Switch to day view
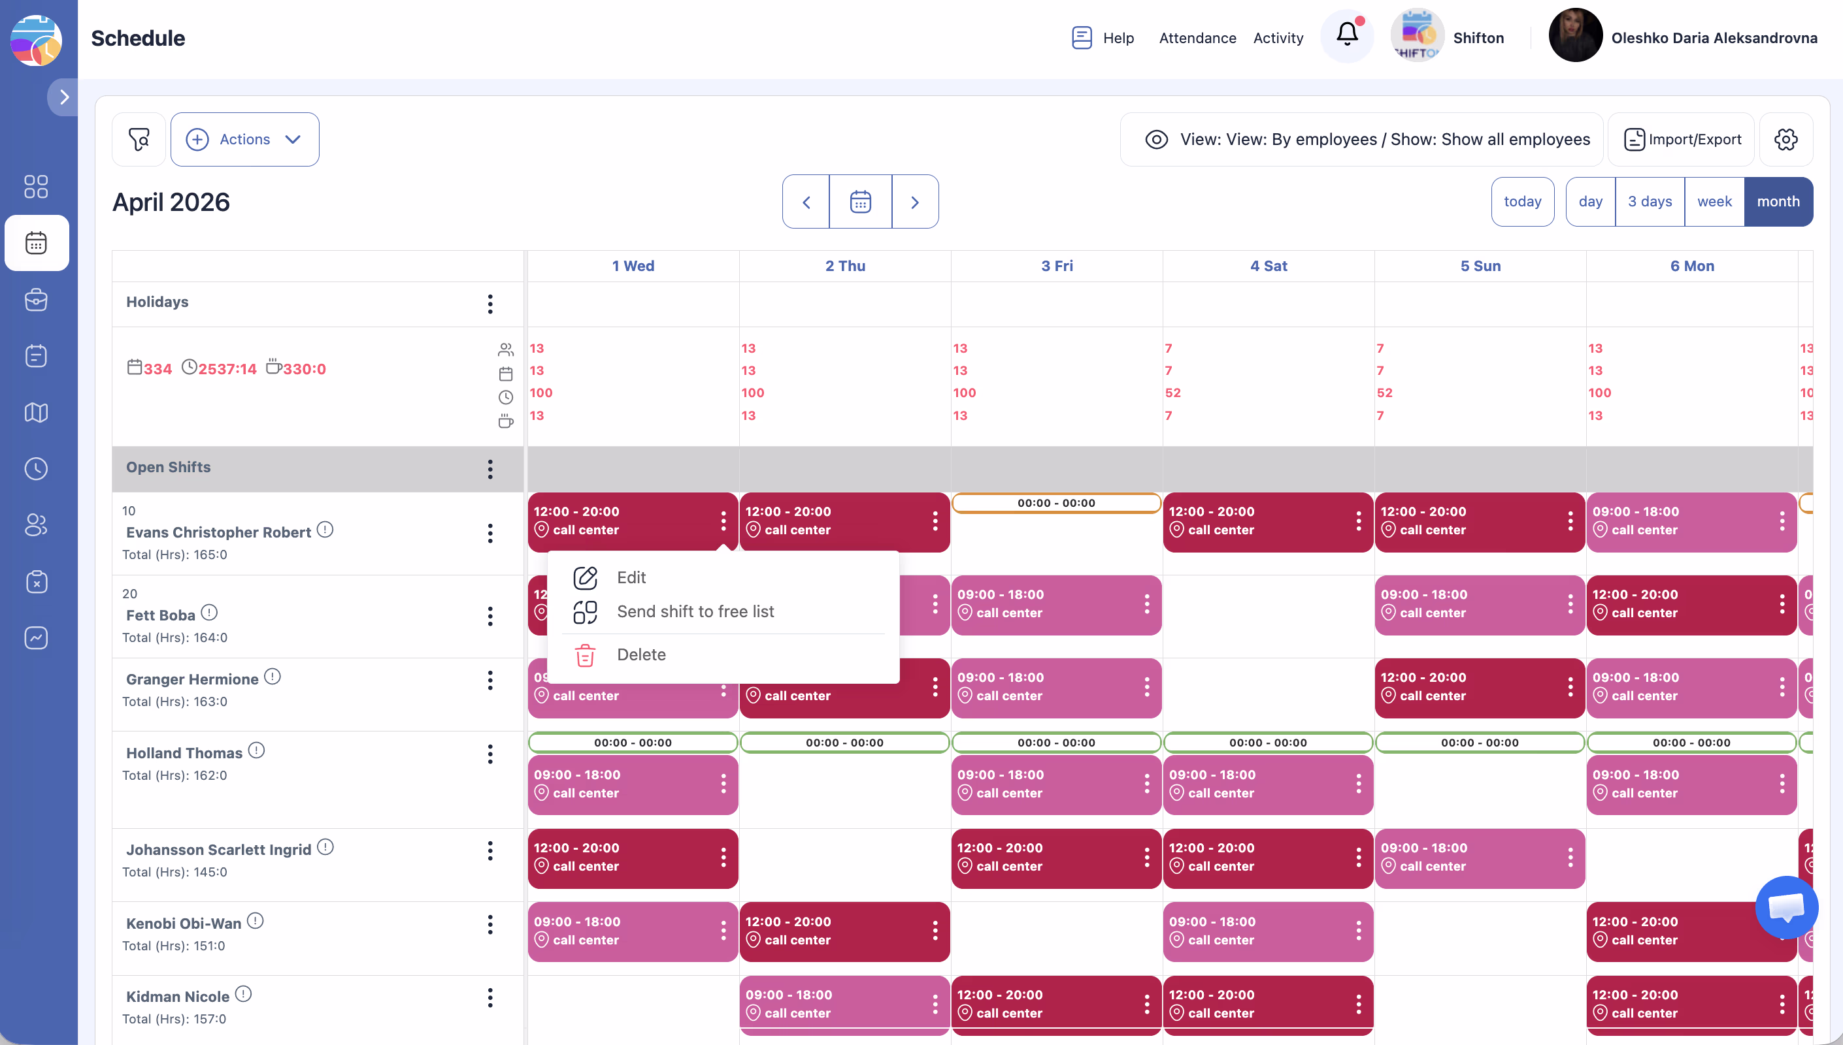1843x1045 pixels. pyautogui.click(x=1590, y=202)
